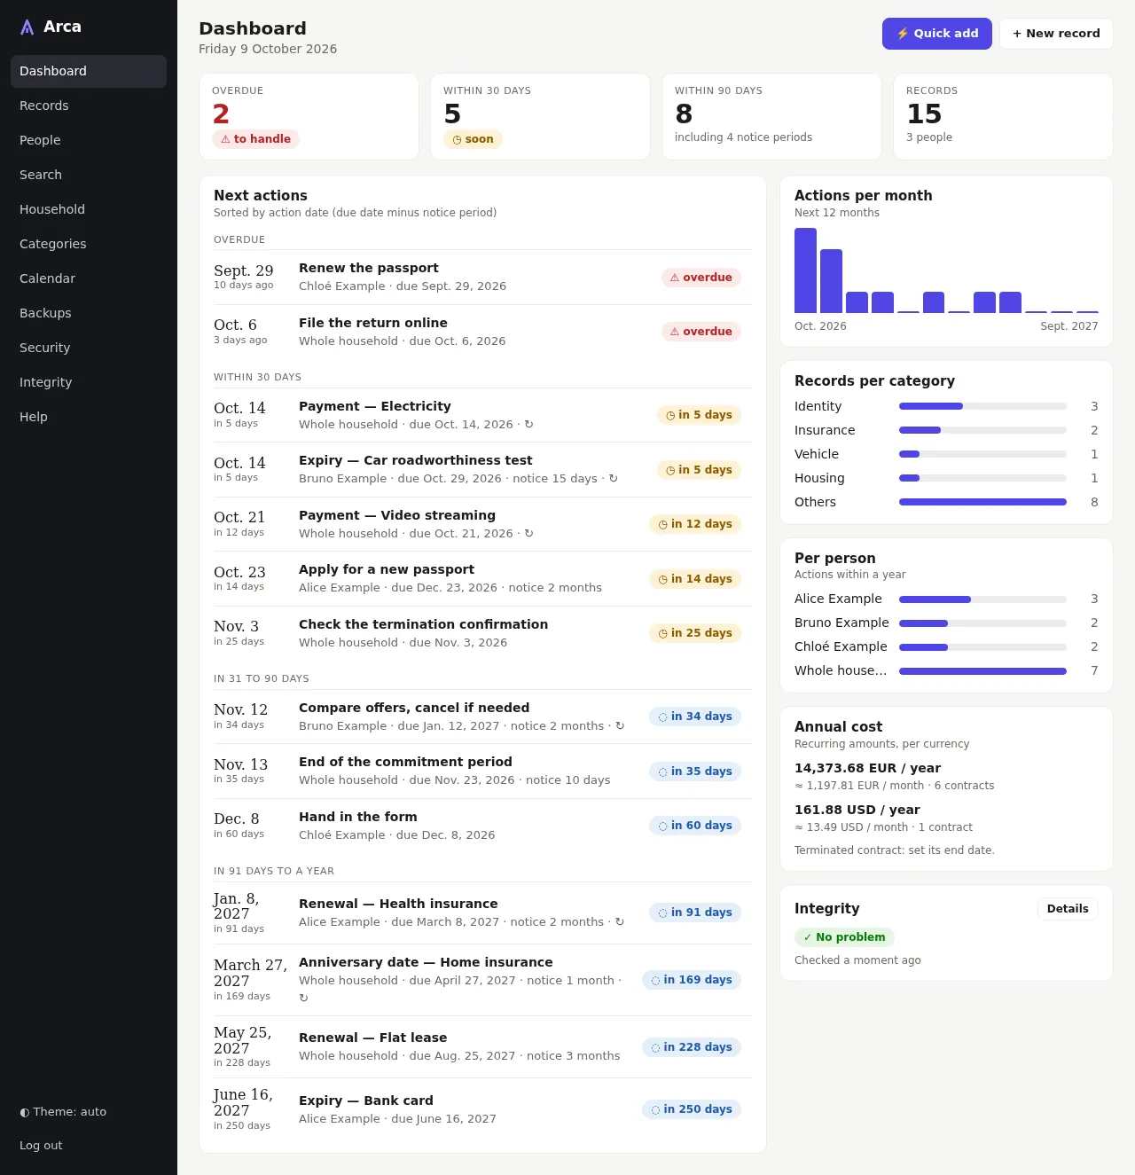Click the Quick add button
The image size is (1135, 1175).
pyautogui.click(x=937, y=34)
